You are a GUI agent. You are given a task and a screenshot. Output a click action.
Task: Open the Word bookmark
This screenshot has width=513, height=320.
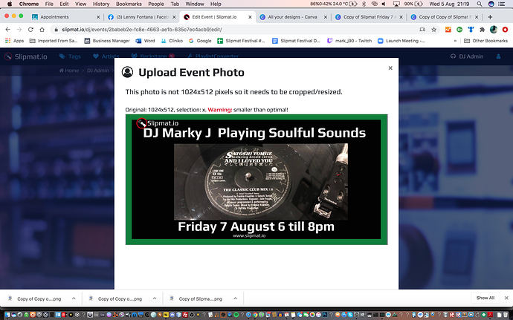point(145,41)
